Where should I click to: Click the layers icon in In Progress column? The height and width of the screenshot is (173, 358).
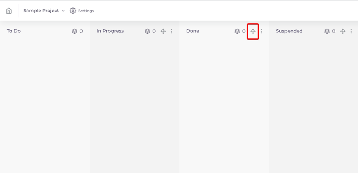click(x=147, y=31)
